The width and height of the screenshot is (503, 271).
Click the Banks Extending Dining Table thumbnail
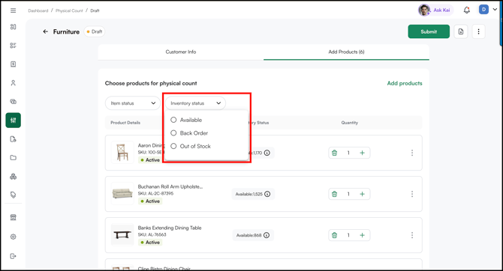coord(122,234)
